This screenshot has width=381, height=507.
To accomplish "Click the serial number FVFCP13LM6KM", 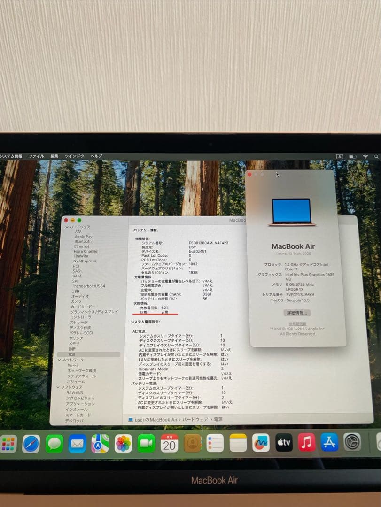I will pos(300,294).
